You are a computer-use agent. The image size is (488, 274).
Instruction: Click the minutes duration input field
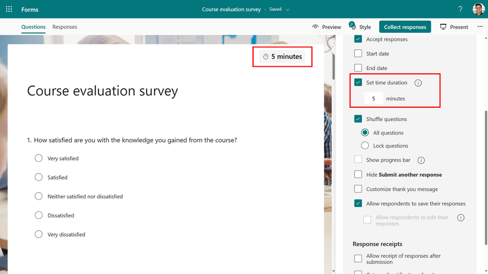(374, 98)
